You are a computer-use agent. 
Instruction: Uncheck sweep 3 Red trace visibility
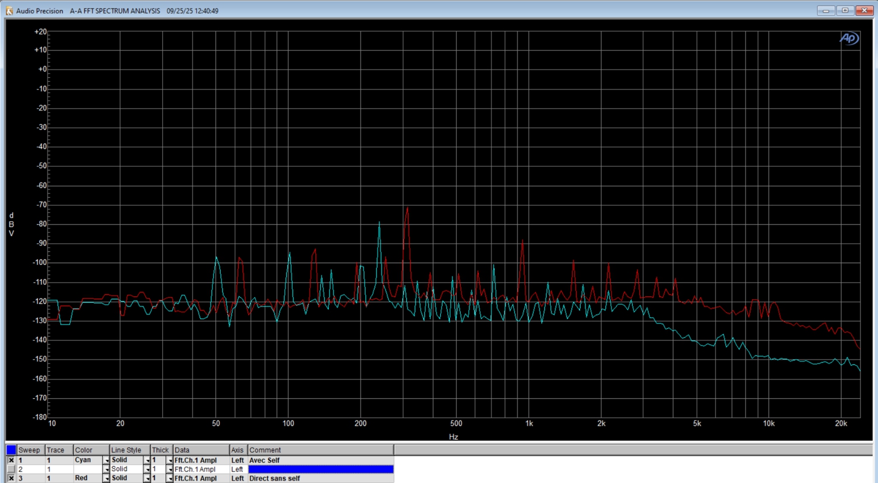coord(11,478)
